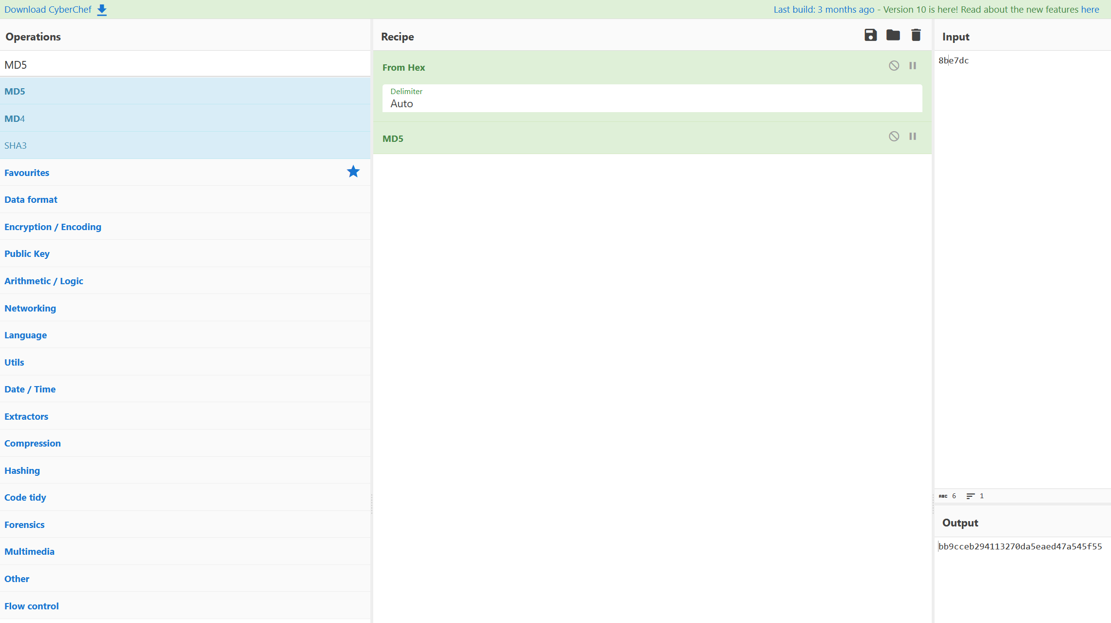This screenshot has height=623, width=1111.
Task: Click the Download CyberChef arrow icon
Action: coord(102,10)
